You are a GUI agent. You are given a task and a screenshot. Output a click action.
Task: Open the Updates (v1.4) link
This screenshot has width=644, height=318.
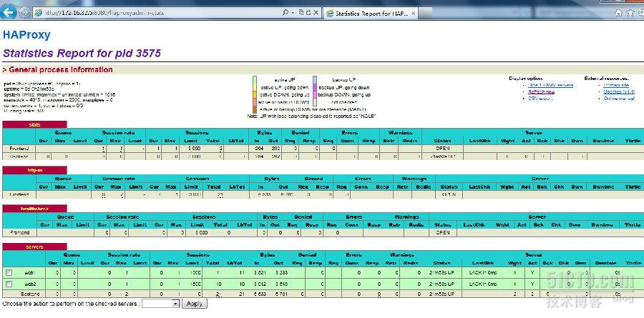[x=619, y=92]
